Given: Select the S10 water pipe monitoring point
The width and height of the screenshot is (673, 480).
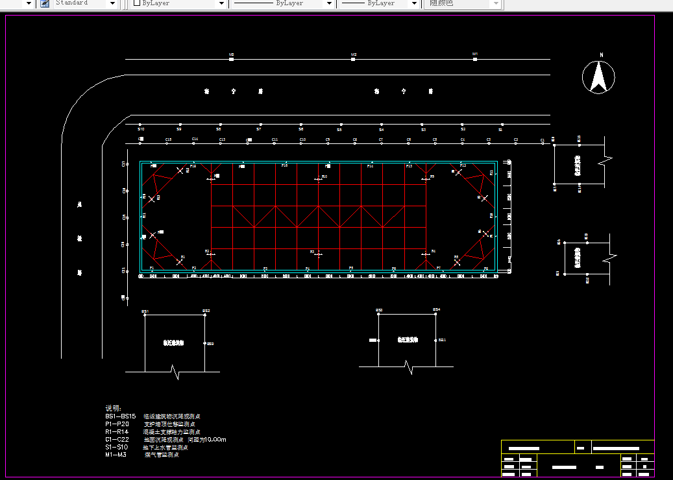Looking at the screenshot, I should point(140,125).
